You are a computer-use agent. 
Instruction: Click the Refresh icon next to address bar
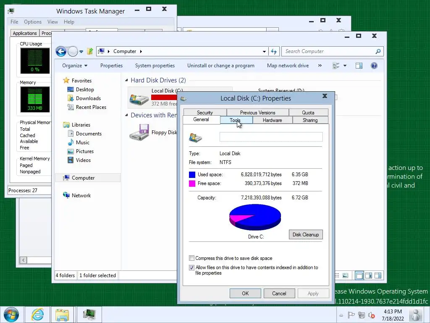[274, 51]
